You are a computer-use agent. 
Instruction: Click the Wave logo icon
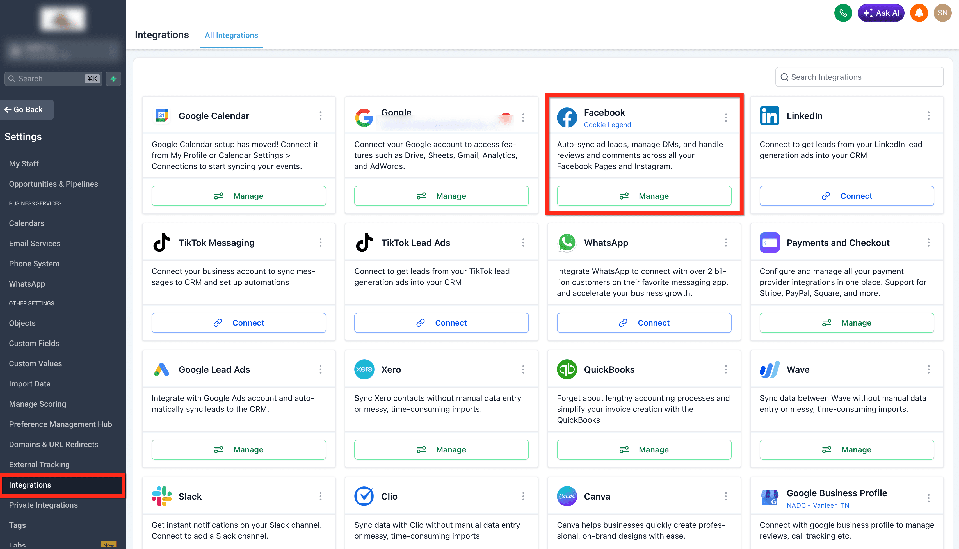coord(769,369)
